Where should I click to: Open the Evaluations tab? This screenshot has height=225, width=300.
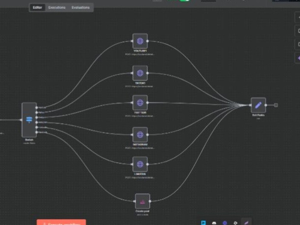(80, 7)
